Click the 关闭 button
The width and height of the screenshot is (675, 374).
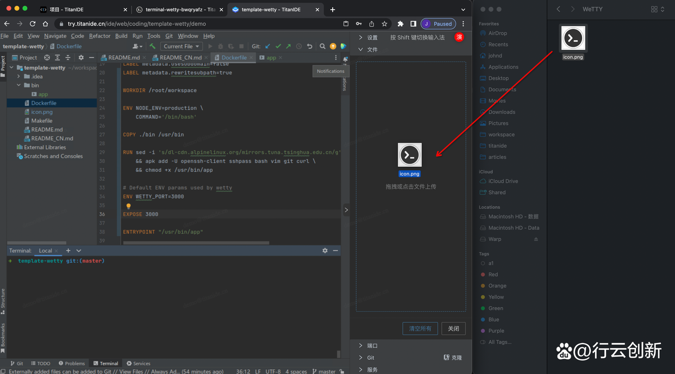(x=453, y=328)
